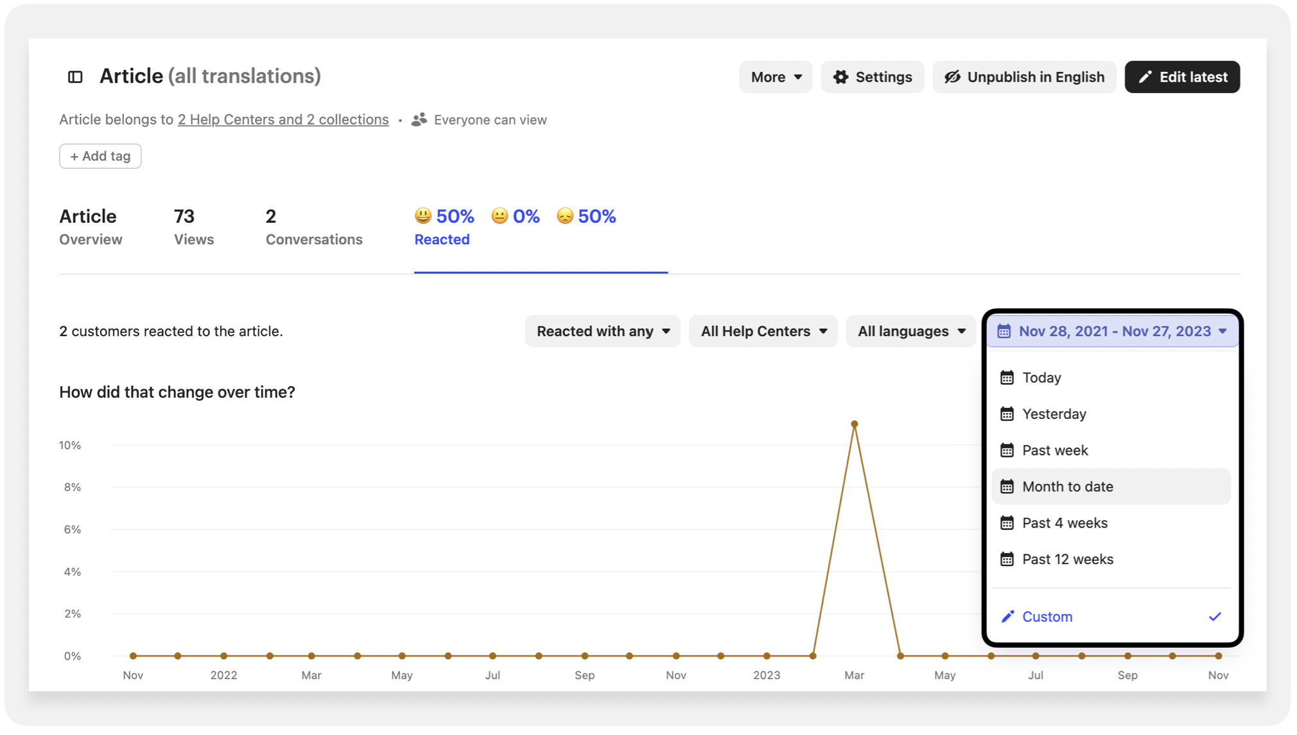Click the Everyone can view text

pos(491,120)
